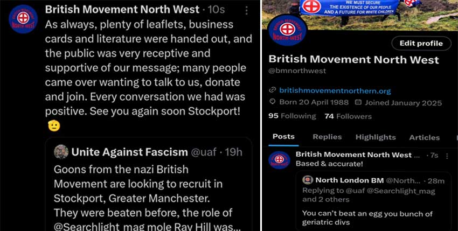View the 95 Following list

(x=292, y=116)
